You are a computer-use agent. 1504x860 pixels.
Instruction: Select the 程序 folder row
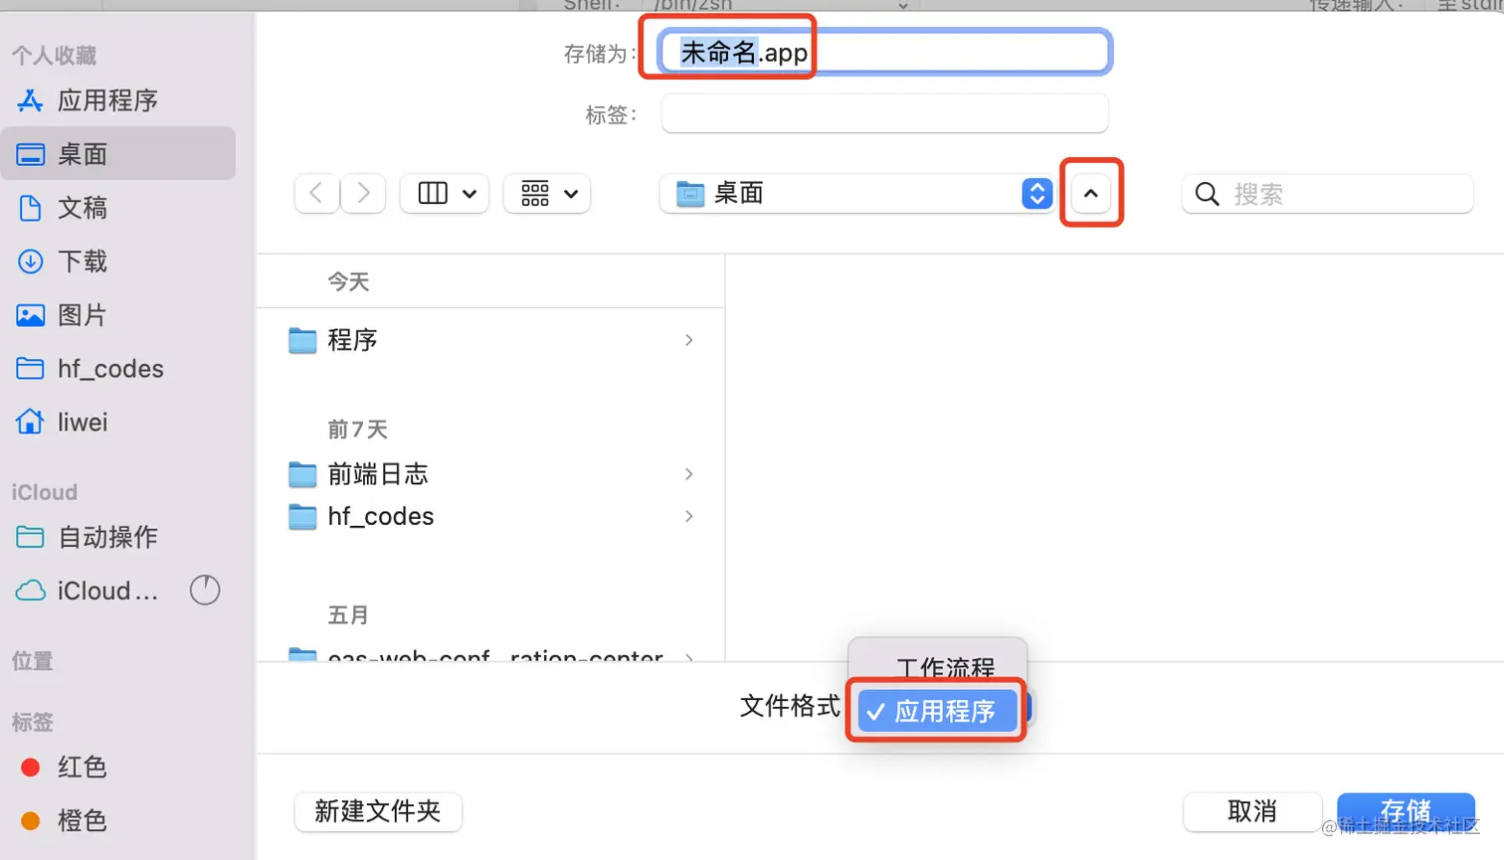(491, 340)
